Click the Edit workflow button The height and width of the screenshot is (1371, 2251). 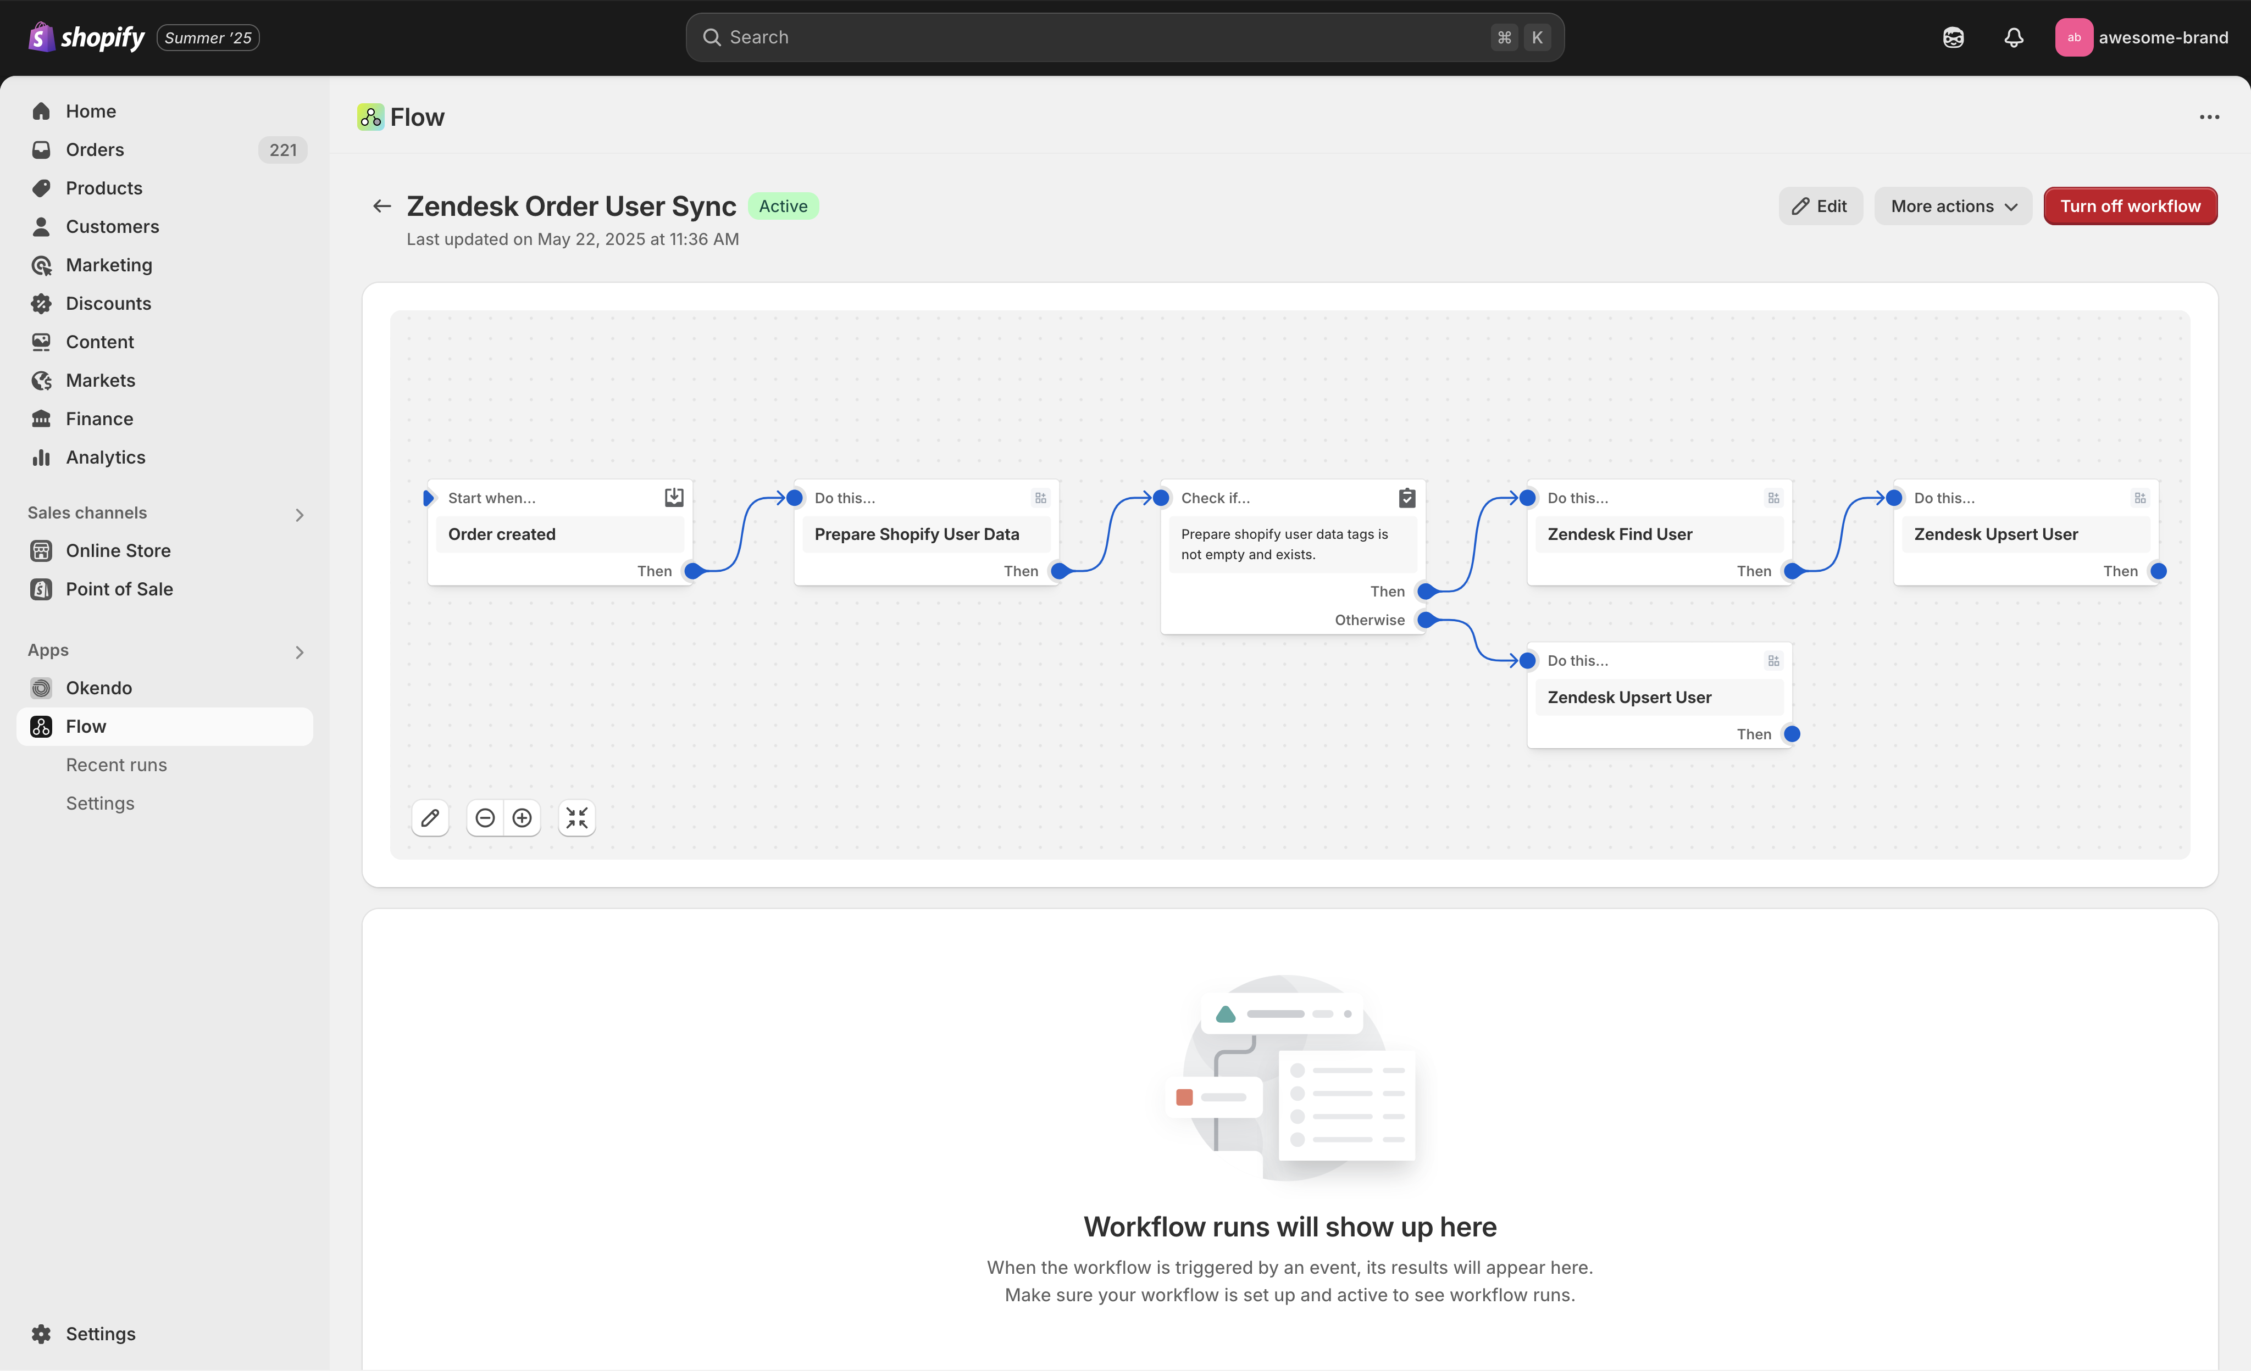(x=1820, y=207)
